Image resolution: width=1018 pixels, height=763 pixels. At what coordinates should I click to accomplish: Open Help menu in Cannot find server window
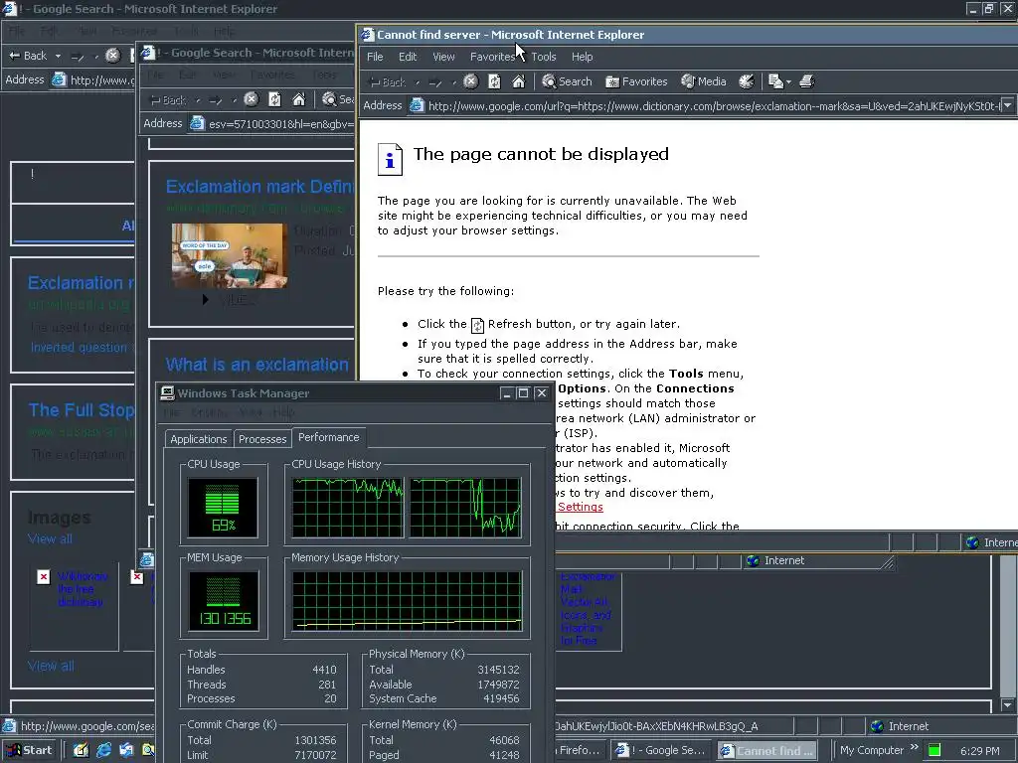(582, 57)
